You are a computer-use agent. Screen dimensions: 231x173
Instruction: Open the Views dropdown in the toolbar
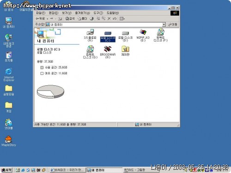pyautogui.click(x=122, y=18)
